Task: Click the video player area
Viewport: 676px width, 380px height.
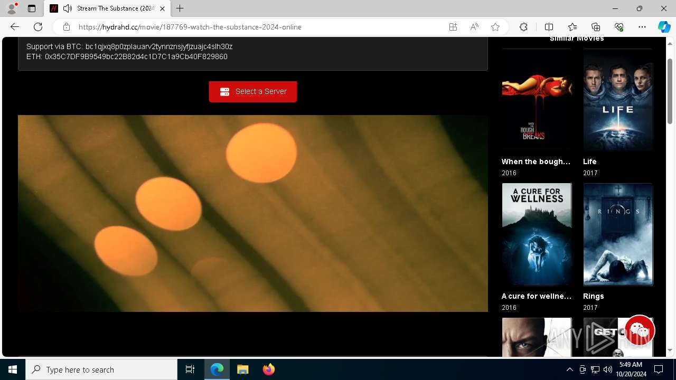Action: [x=253, y=213]
